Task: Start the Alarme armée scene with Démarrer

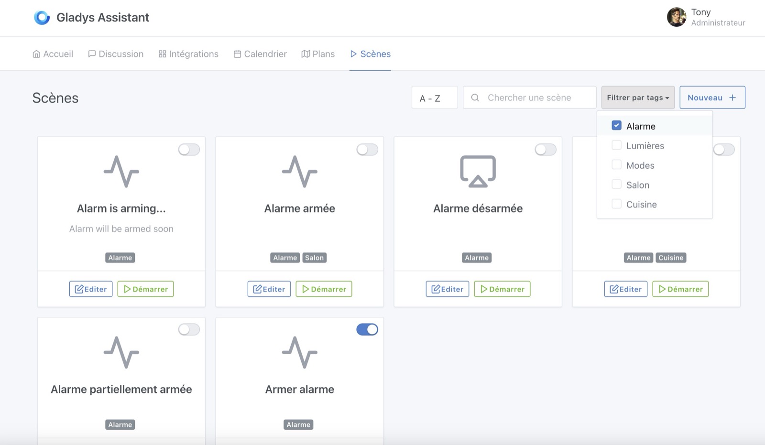Action: [x=324, y=289]
